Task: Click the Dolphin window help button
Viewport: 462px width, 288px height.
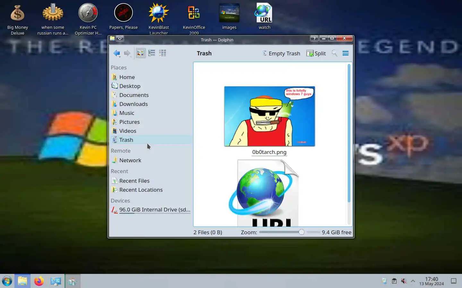Action: coord(314,38)
